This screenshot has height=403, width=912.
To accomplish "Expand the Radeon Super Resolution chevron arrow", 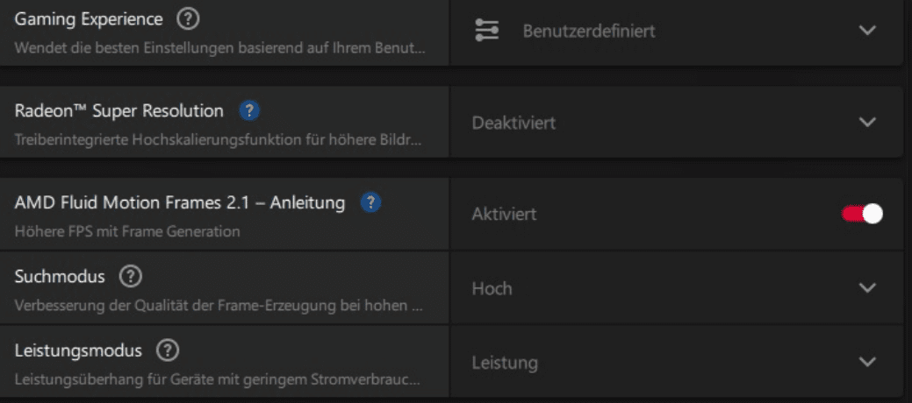I will click(x=867, y=123).
